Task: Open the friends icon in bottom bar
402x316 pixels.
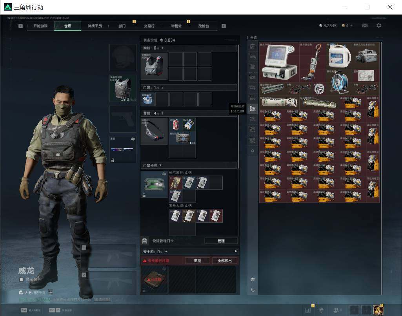Action: pyautogui.click(x=336, y=310)
